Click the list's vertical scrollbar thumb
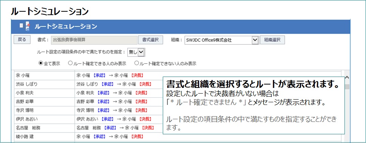366x143 pixels. point(347,87)
